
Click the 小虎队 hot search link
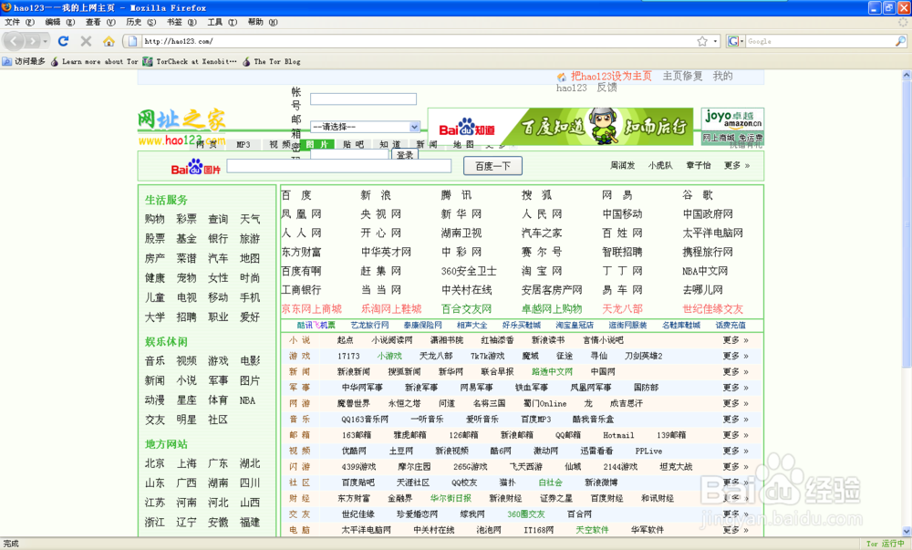pos(660,166)
